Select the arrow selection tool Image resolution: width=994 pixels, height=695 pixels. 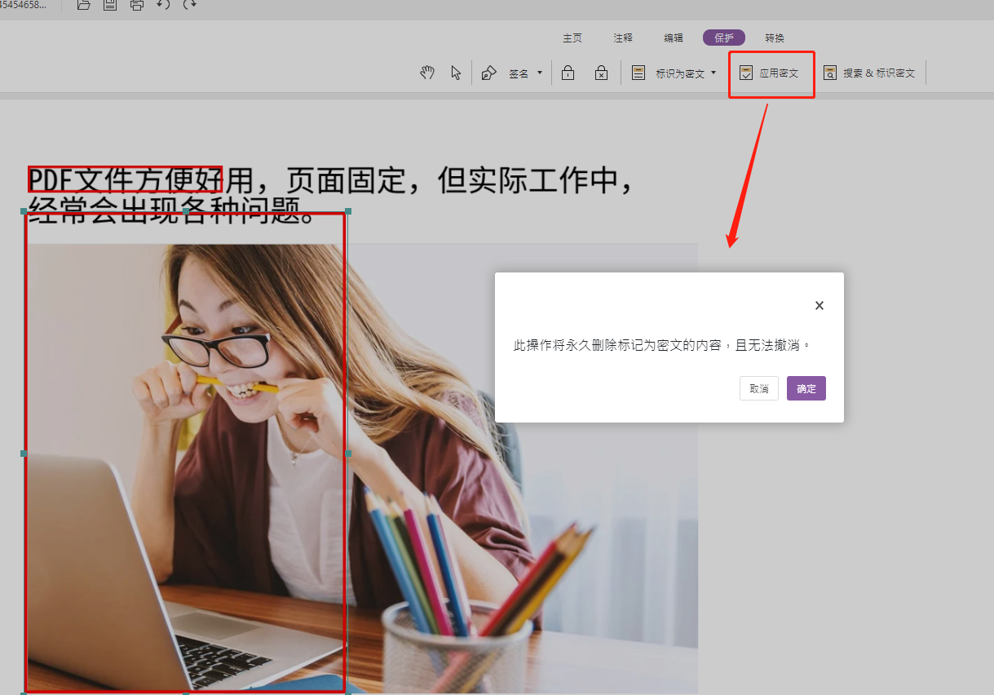456,73
